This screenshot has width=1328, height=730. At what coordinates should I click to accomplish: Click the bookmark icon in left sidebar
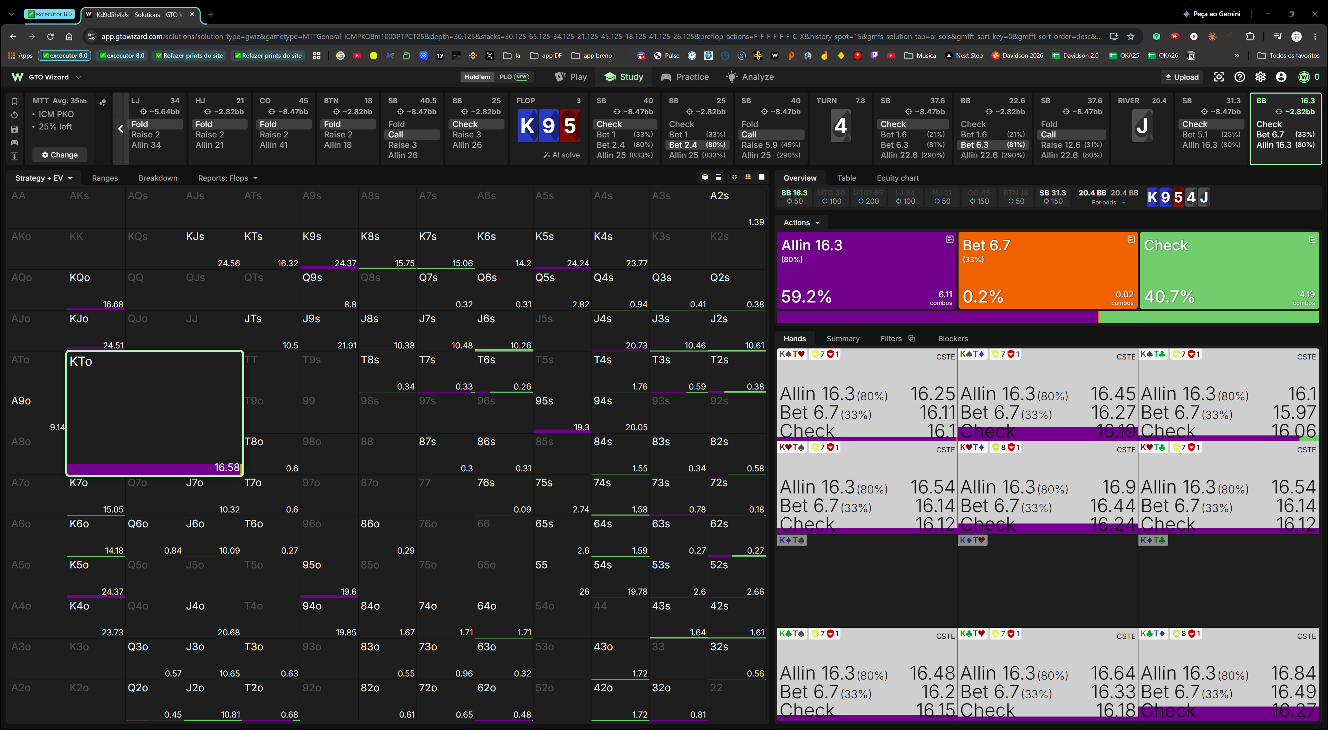coord(15,101)
